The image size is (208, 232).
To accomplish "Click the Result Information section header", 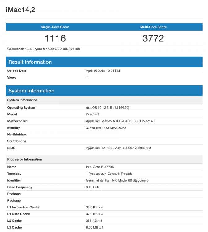I will pyautogui.click(x=104, y=62).
